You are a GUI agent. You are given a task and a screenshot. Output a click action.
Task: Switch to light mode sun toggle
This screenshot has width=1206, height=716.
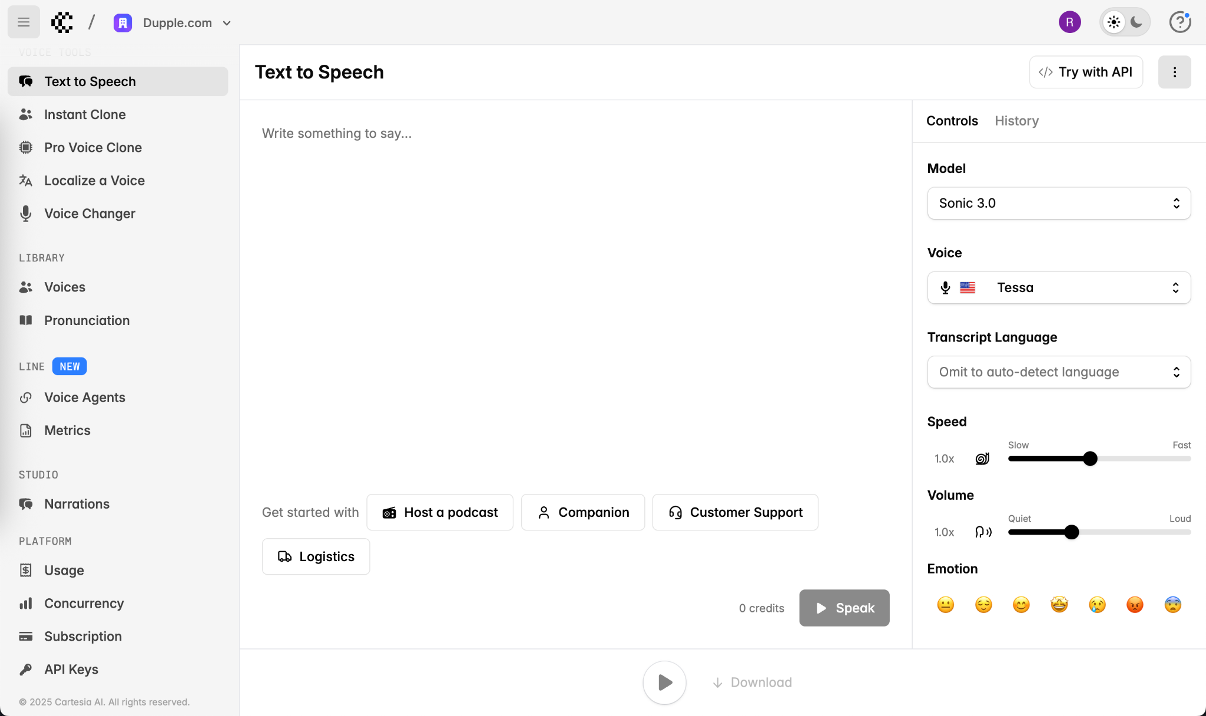(1114, 22)
